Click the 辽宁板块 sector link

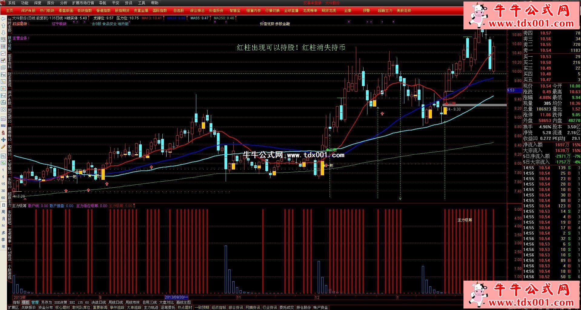(x=59, y=24)
